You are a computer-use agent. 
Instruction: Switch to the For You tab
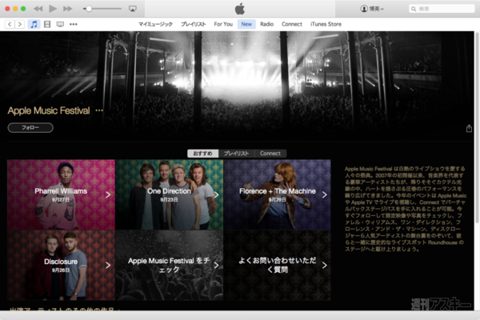[223, 24]
